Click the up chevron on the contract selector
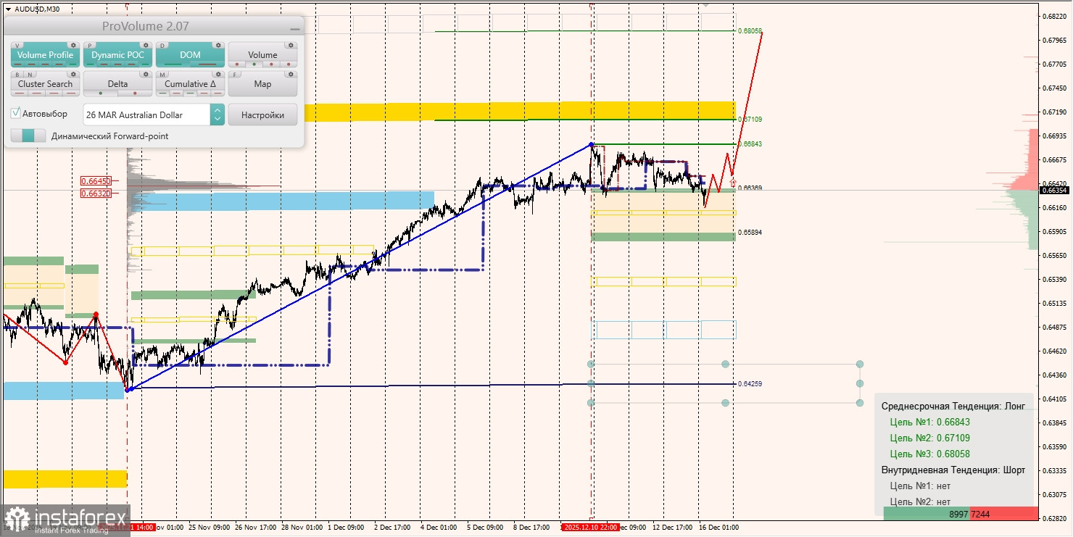Image resolution: width=1073 pixels, height=537 pixels. (217, 109)
